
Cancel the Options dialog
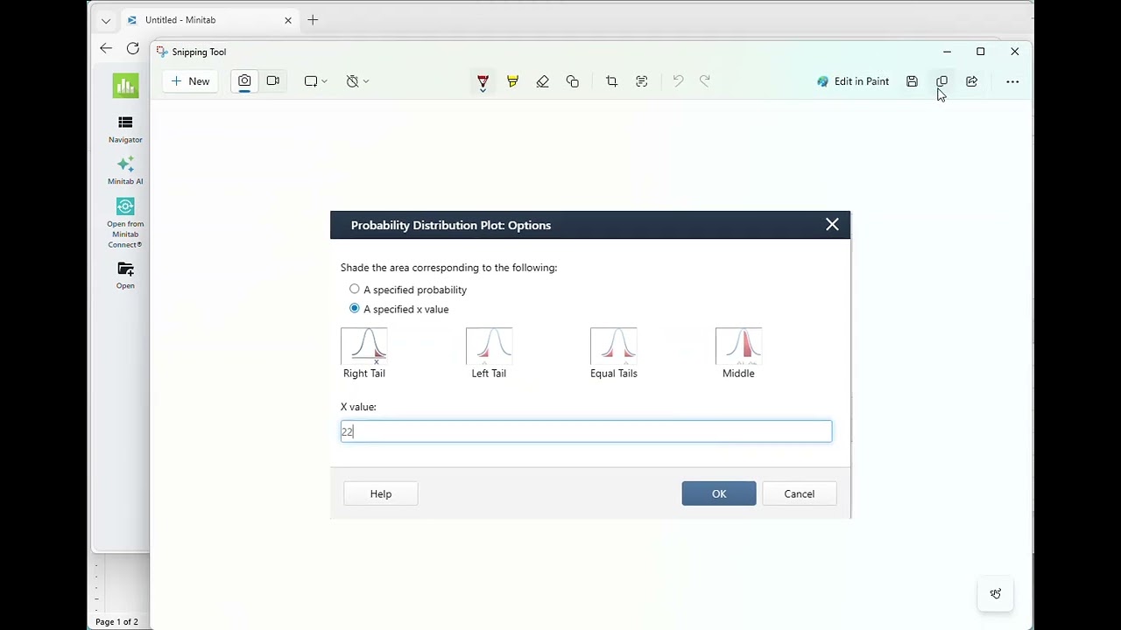pyautogui.click(x=799, y=493)
